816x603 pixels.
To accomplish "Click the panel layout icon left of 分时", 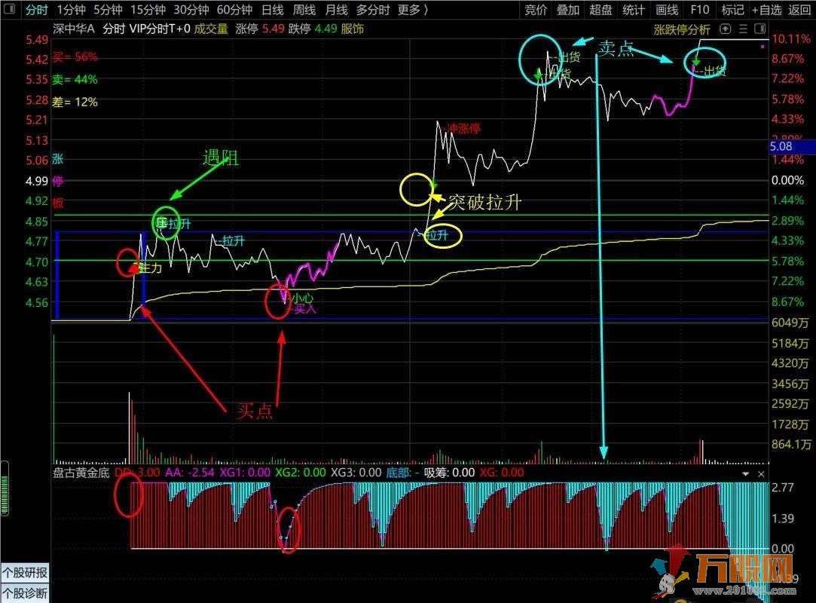I will 9,9.
